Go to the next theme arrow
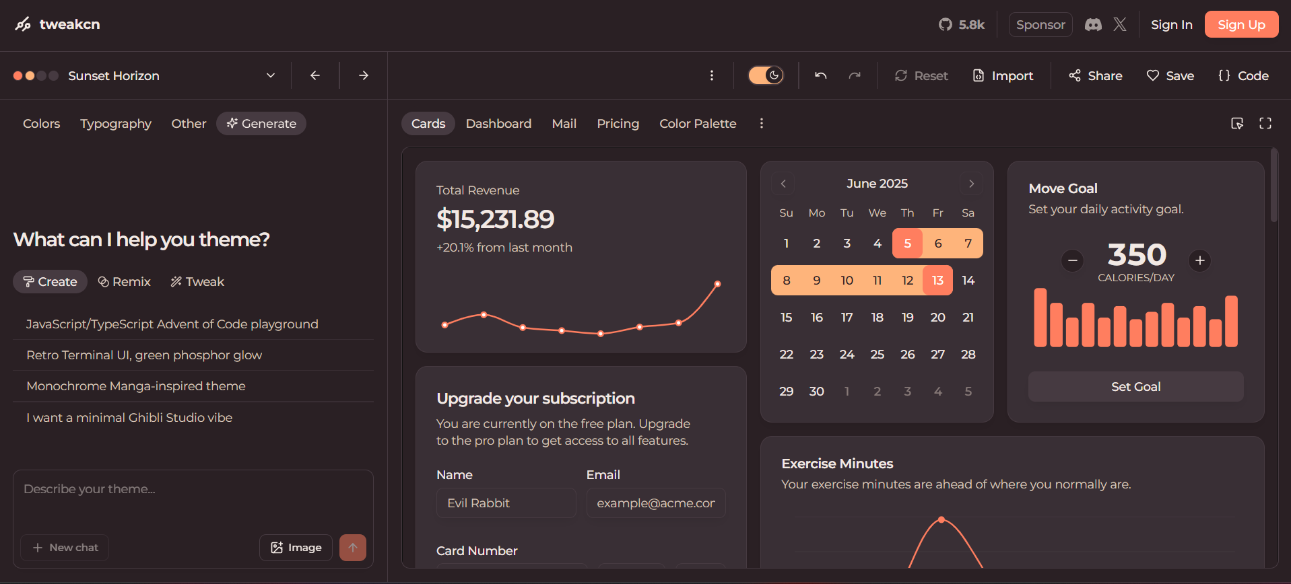The width and height of the screenshot is (1291, 584). [364, 75]
